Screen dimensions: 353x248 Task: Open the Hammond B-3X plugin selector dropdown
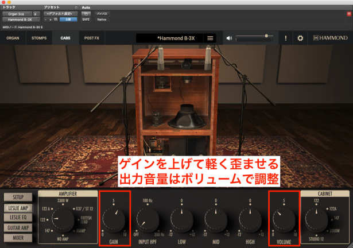21,20
